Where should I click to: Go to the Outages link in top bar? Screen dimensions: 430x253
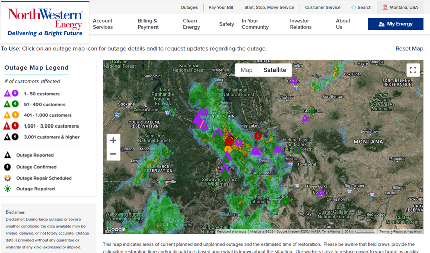coord(189,8)
